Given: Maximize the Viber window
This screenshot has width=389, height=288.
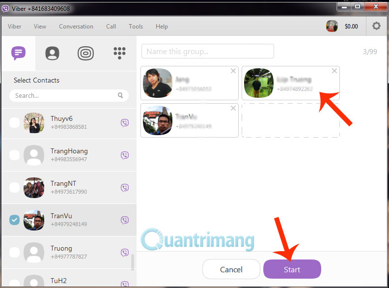Looking at the screenshot, I should [x=358, y=7].
